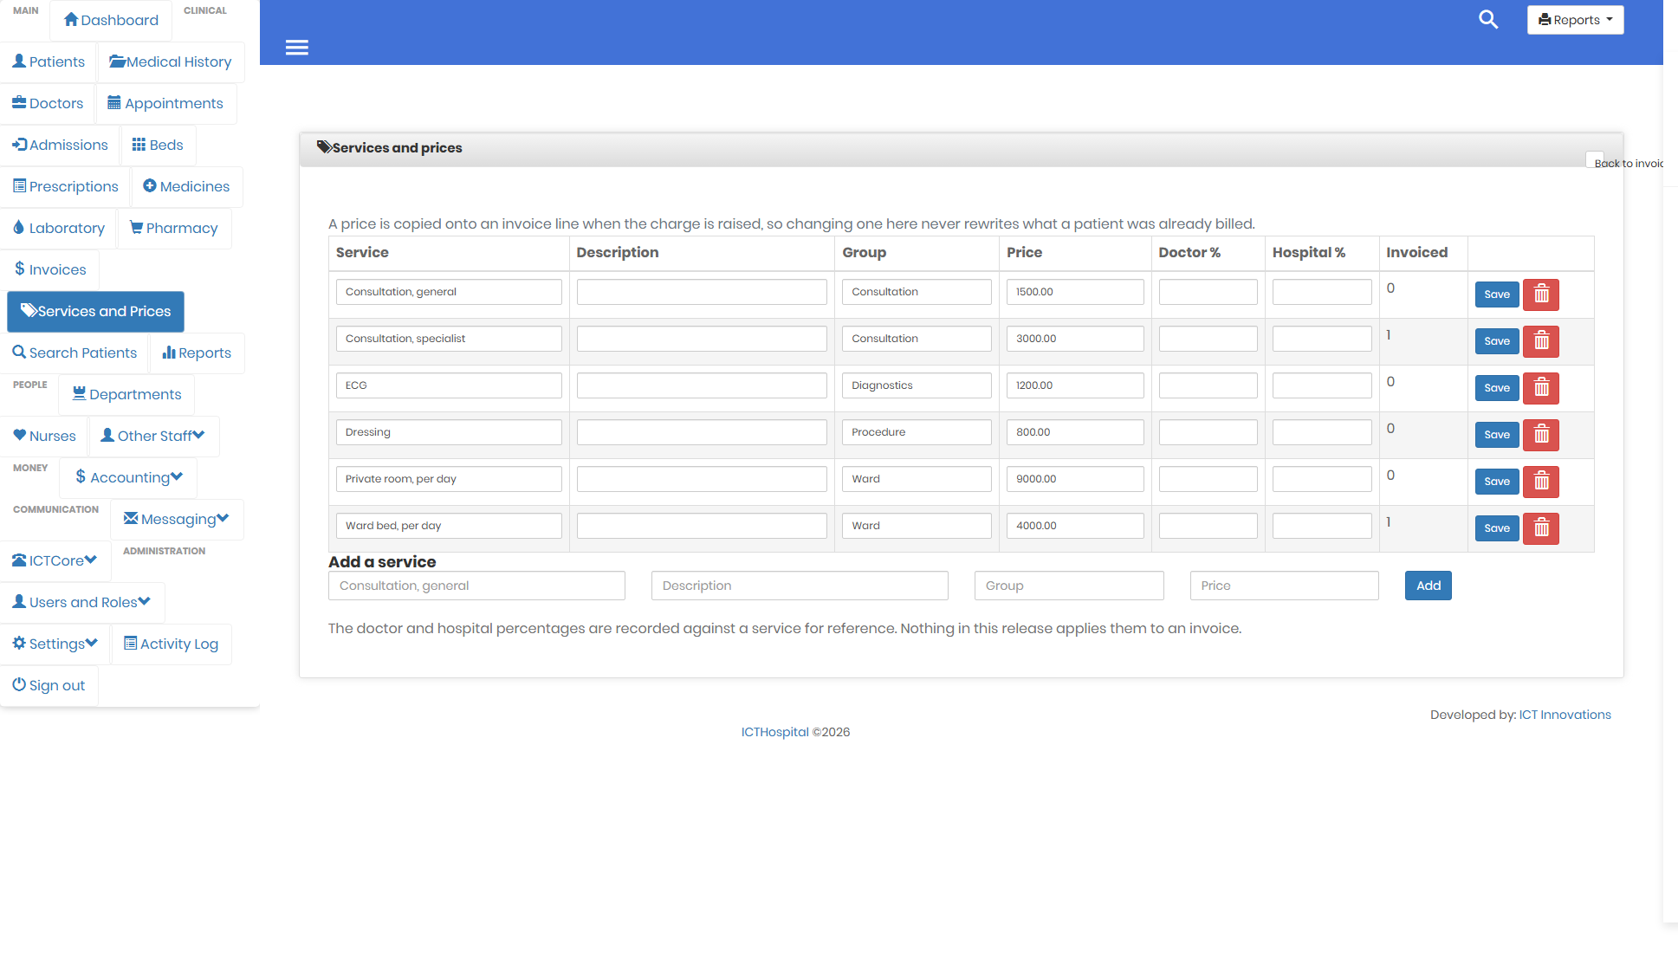Open Medicines

pyautogui.click(x=186, y=186)
